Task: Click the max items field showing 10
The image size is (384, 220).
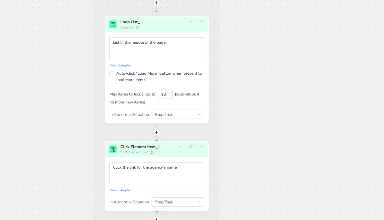Action: point(165,95)
